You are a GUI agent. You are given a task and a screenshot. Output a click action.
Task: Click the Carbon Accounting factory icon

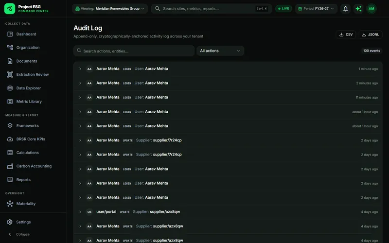click(10, 166)
